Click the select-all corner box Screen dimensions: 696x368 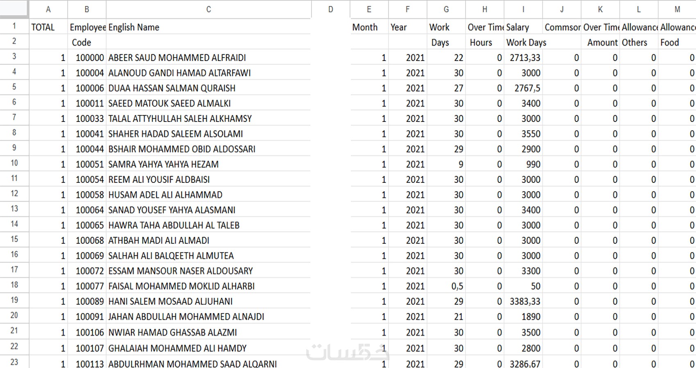[14, 9]
